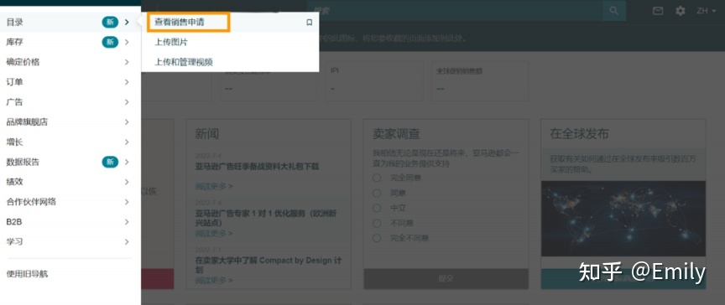Expand the 库存 chevron arrow

tap(127, 42)
